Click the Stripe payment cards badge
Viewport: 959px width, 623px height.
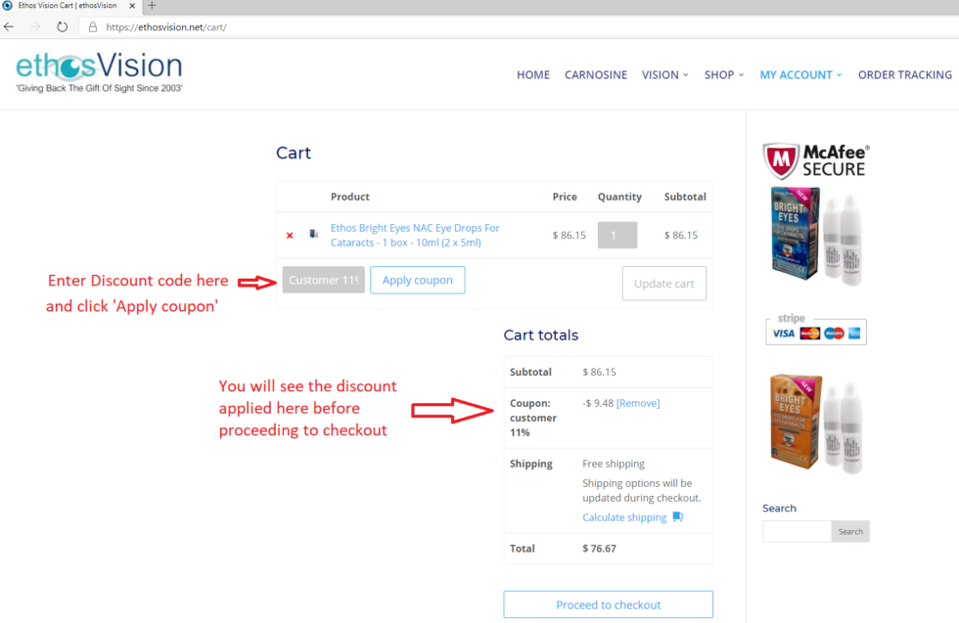click(x=815, y=331)
